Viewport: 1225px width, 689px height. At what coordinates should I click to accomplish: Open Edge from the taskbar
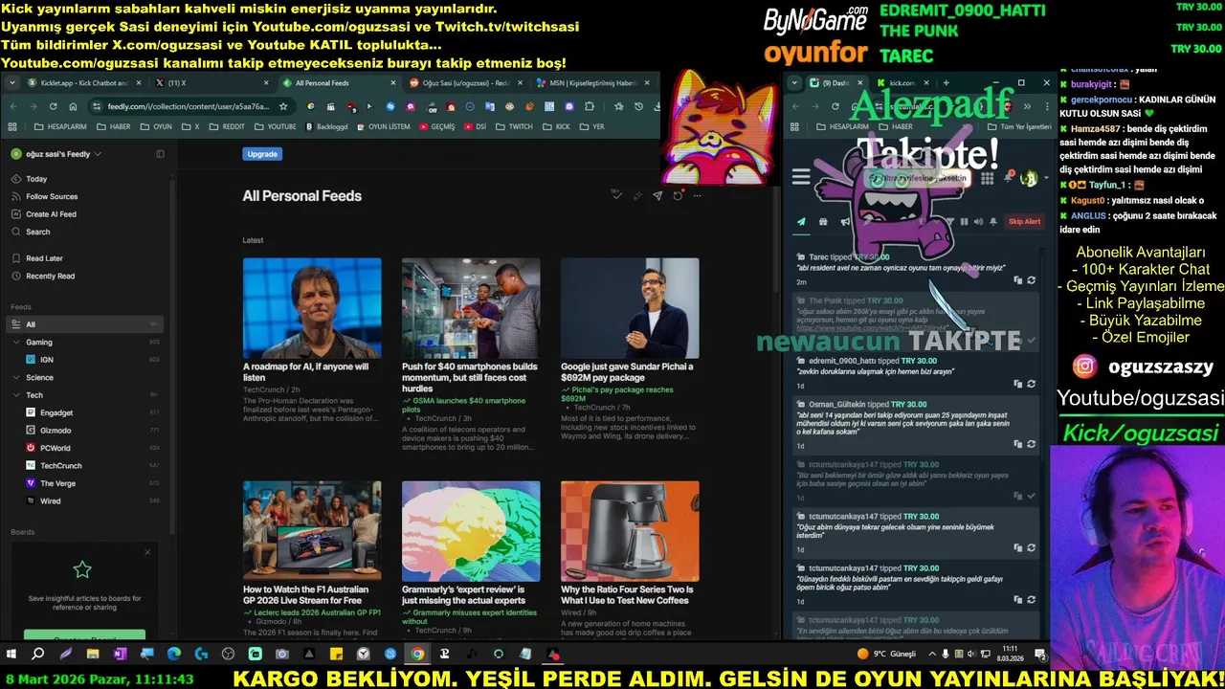(174, 655)
